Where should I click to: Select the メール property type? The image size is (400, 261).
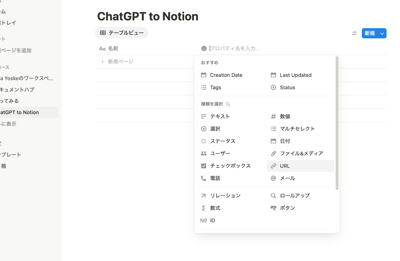[287, 178]
